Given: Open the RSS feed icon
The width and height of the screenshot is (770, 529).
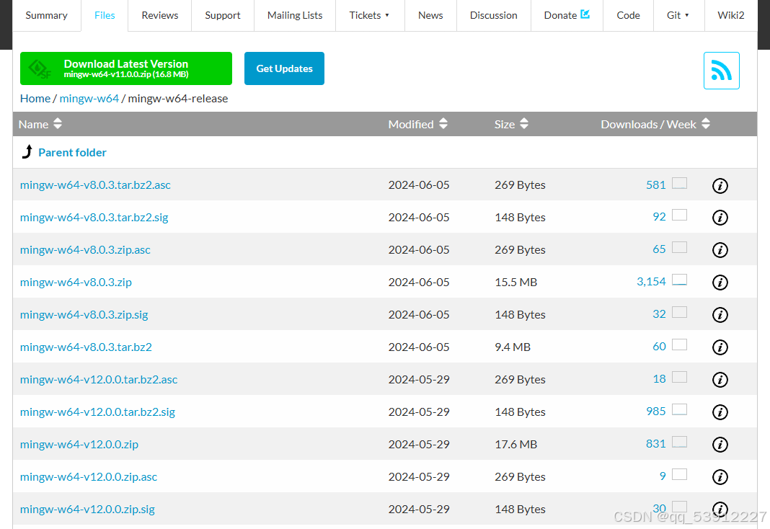Looking at the screenshot, I should 721,71.
